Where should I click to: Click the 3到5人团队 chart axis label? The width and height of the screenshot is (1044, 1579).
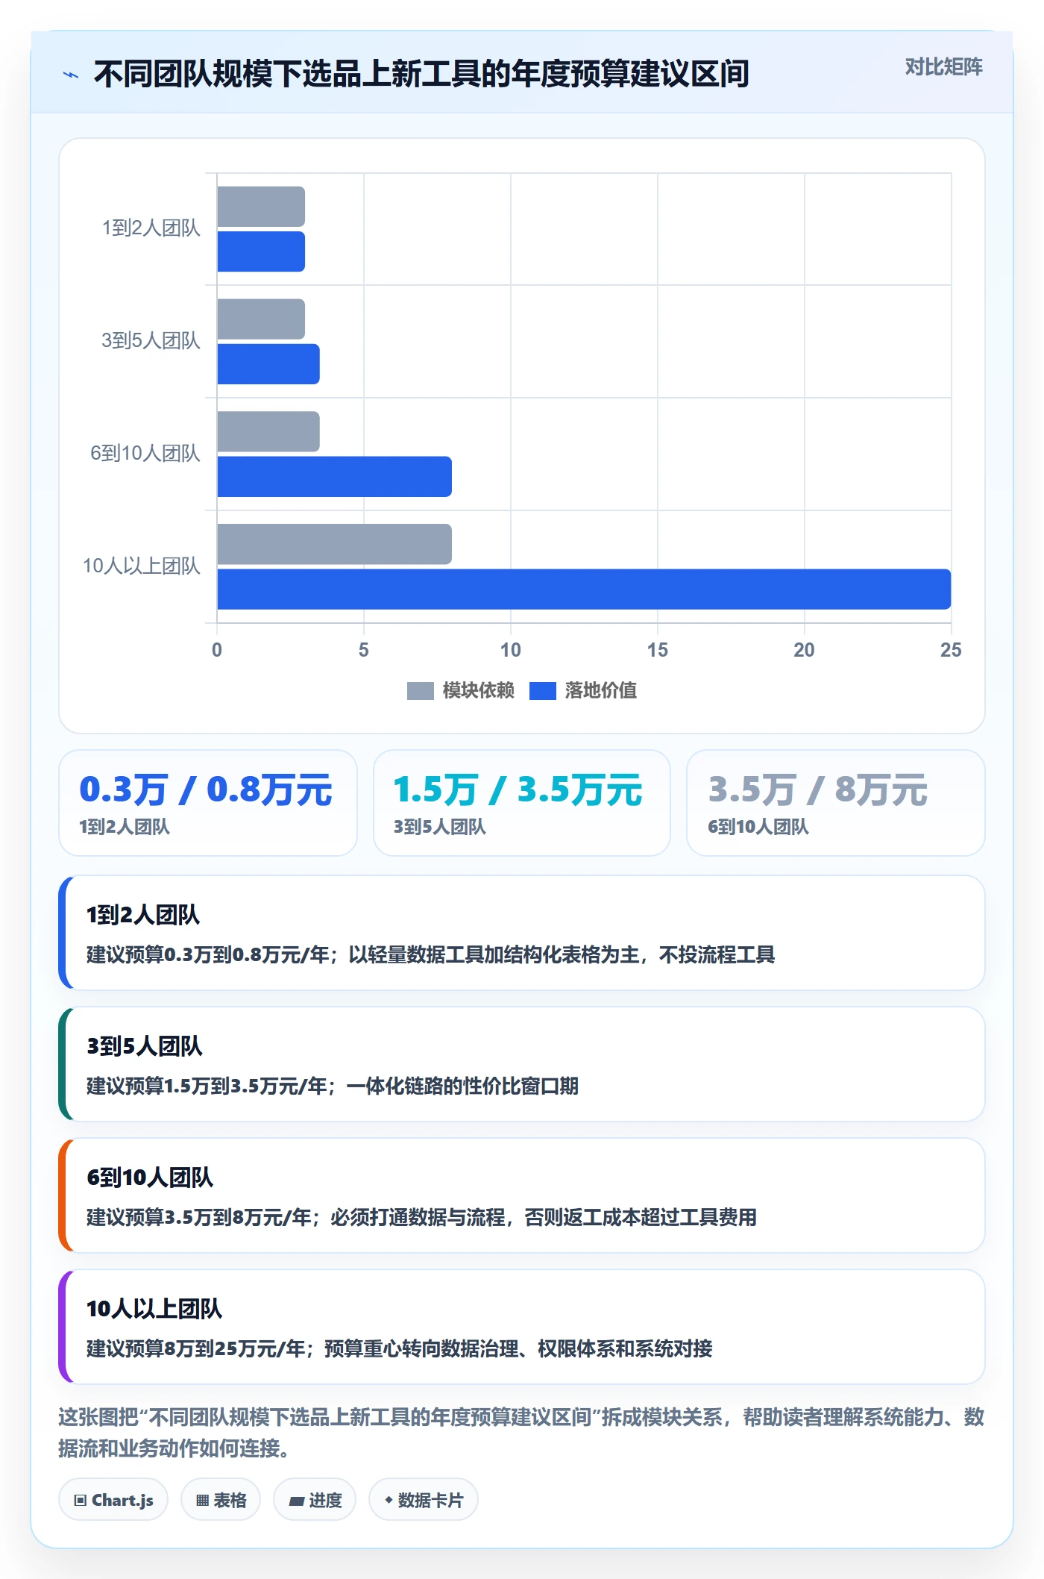(151, 341)
